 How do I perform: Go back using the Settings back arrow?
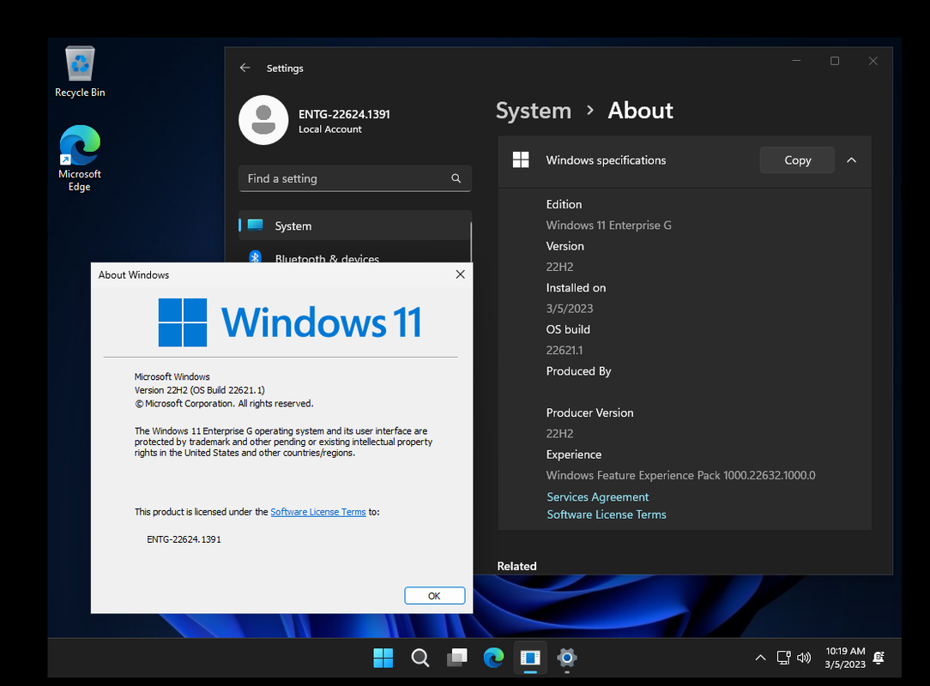(245, 69)
